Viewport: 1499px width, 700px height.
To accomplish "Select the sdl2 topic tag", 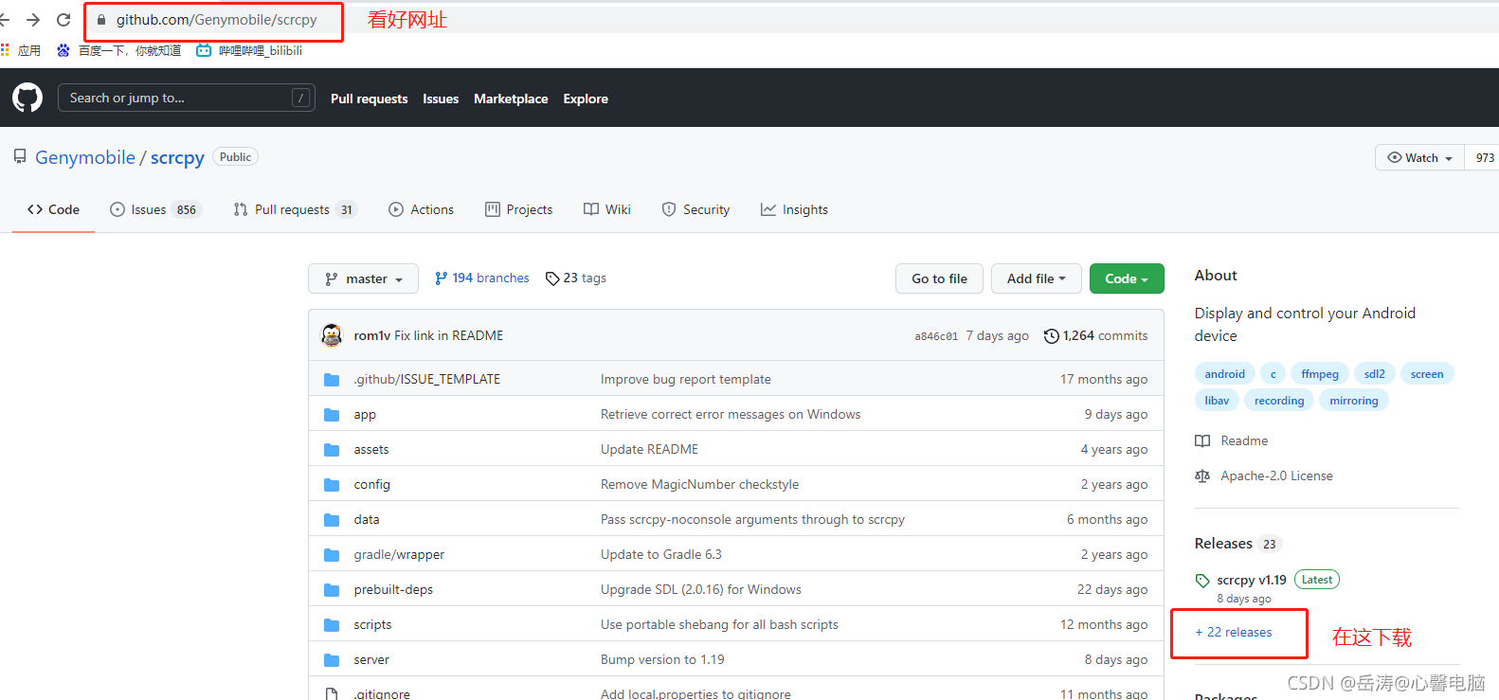I will tap(1375, 374).
